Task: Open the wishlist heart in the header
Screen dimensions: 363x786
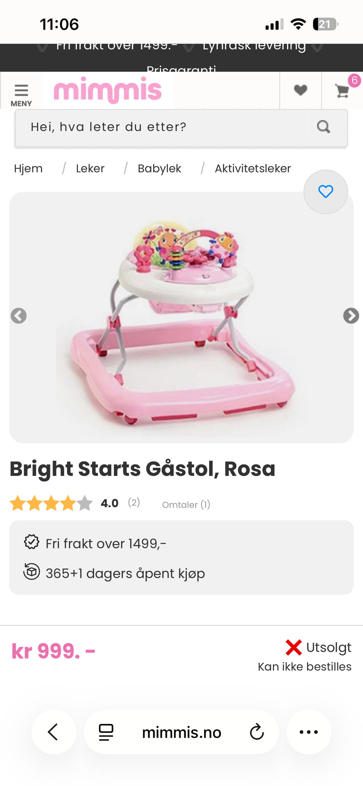Action: point(300,90)
